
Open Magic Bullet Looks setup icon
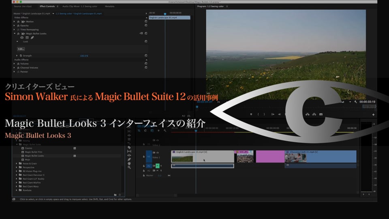pyautogui.click(x=141, y=33)
